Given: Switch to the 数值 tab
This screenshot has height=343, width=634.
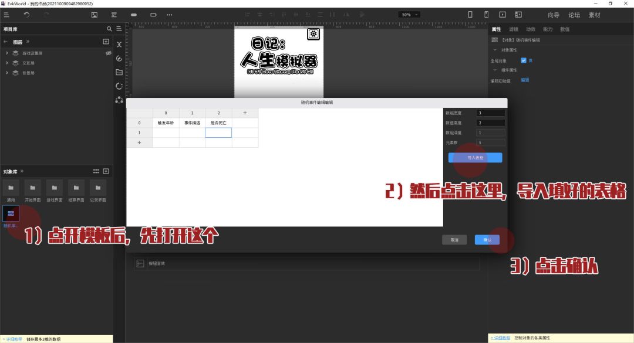Looking at the screenshot, I should click(565, 29).
